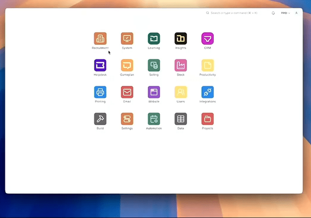Launch the System module
The image size is (311, 218).
click(x=127, y=39)
